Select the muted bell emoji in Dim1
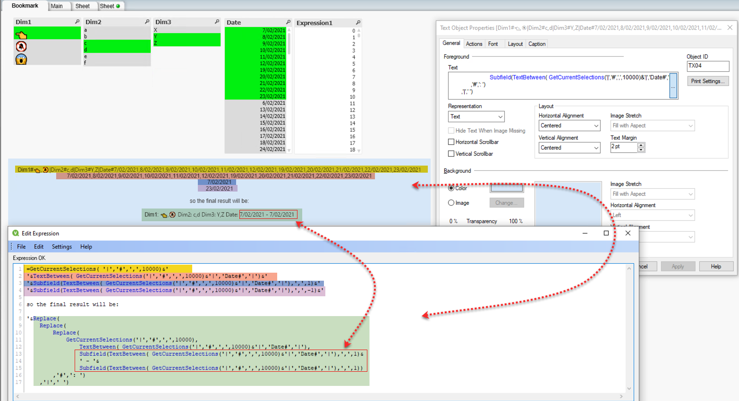Image resolution: width=739 pixels, height=401 pixels. click(x=21, y=46)
